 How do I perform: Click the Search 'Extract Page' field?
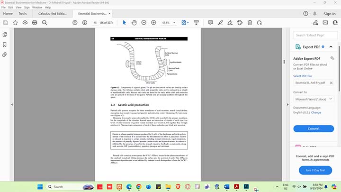coord(315,35)
